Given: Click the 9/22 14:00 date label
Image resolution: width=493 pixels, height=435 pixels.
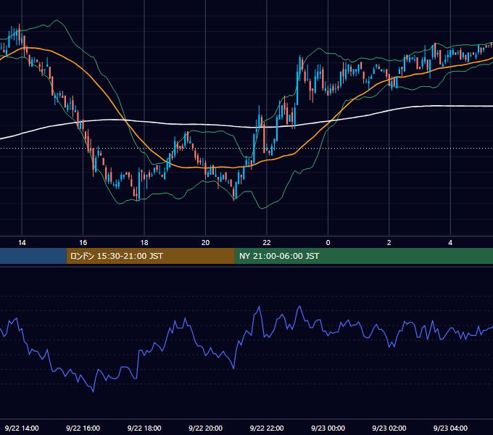Looking at the screenshot, I should (x=22, y=428).
